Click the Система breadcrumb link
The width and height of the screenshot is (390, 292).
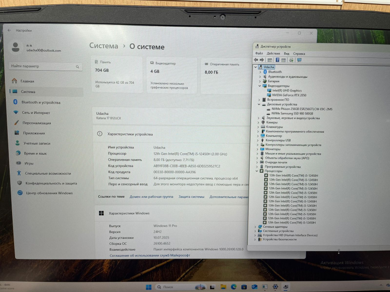click(104, 46)
